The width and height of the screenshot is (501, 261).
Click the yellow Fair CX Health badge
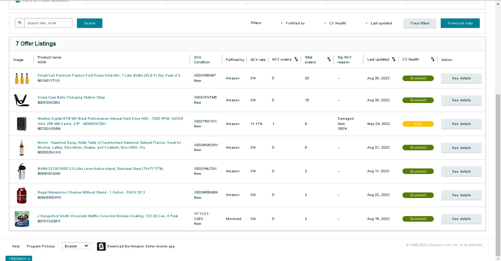[418, 124]
